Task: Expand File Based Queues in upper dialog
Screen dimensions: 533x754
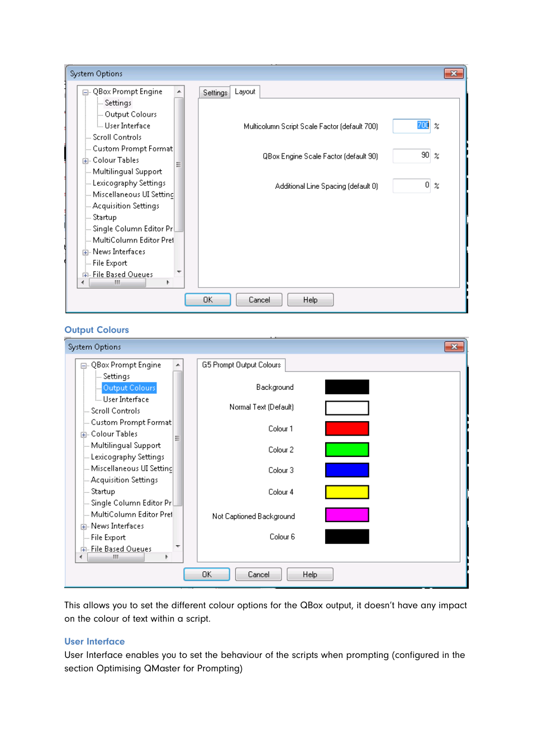Action: click(x=85, y=275)
